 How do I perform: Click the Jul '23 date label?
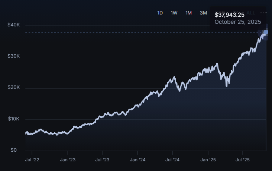pyautogui.click(x=102, y=160)
